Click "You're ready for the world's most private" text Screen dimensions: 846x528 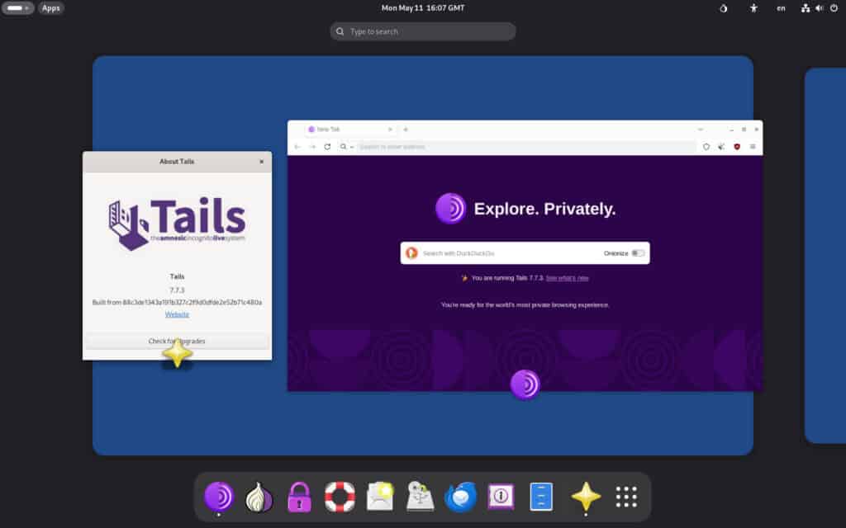pyautogui.click(x=525, y=305)
